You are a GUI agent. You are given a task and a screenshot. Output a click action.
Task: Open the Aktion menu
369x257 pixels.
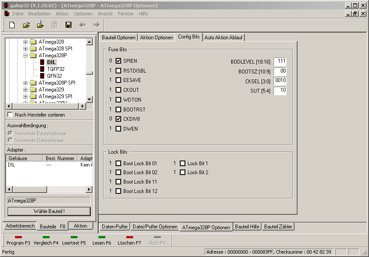tap(62, 14)
